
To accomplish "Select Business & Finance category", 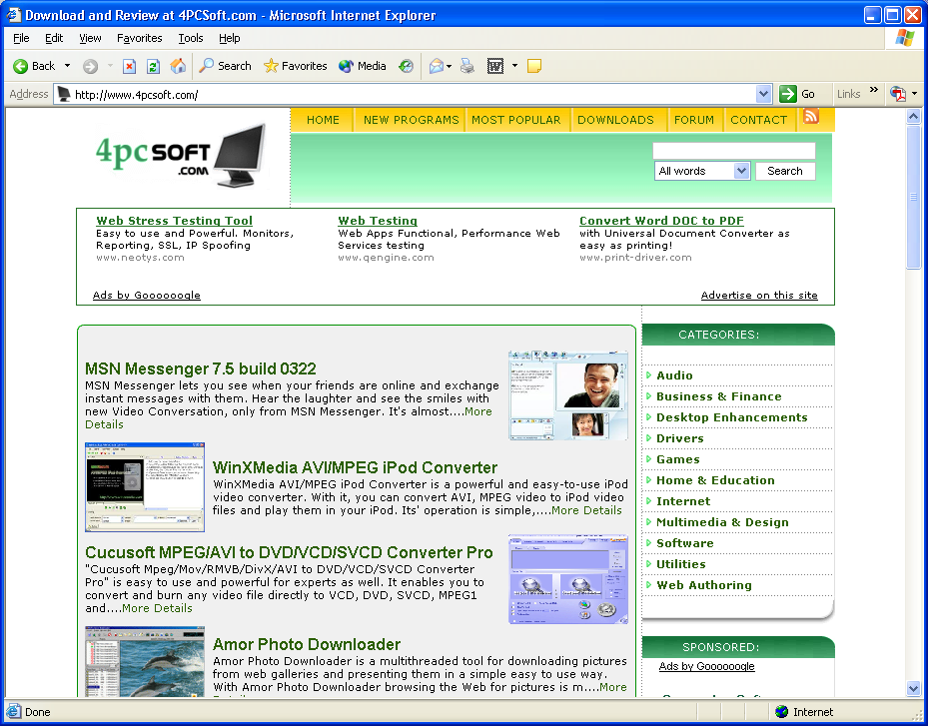I will pos(718,396).
